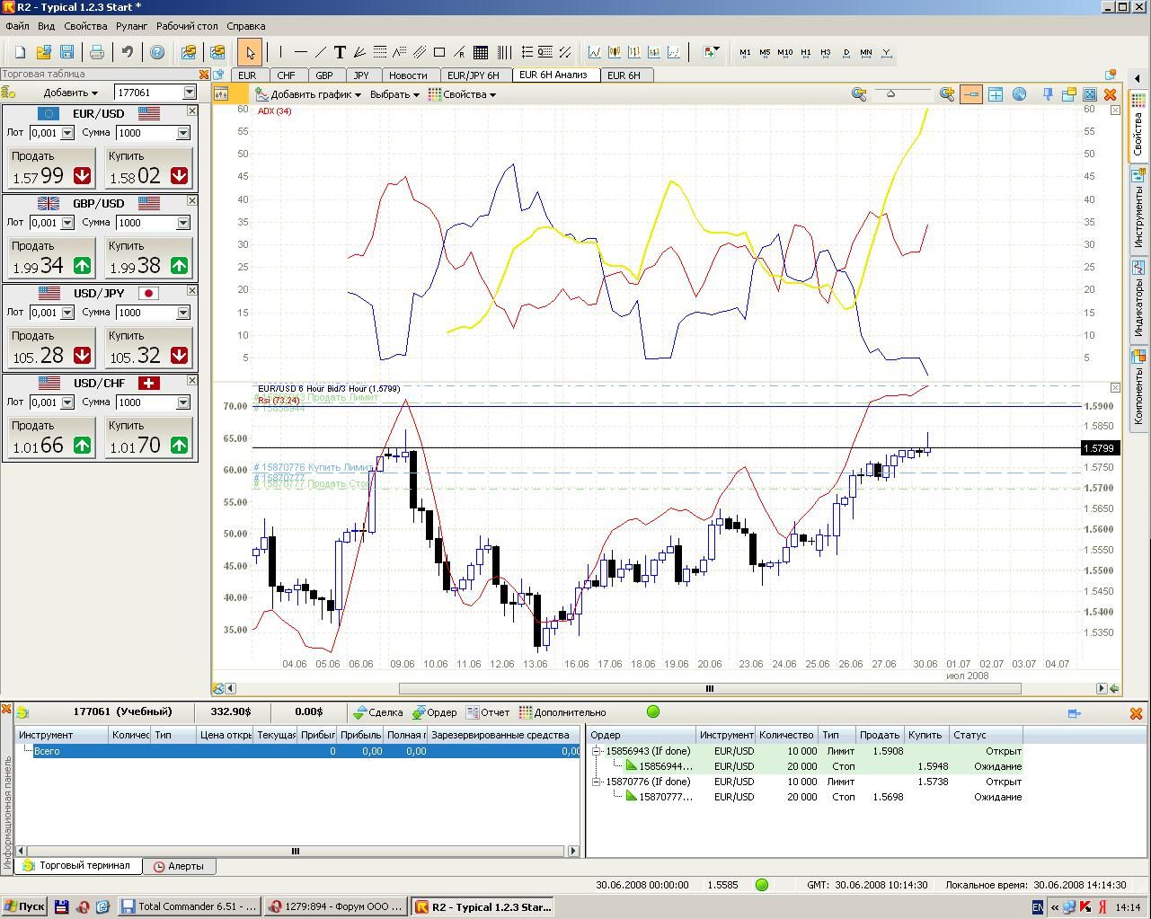This screenshot has width=1151, height=919.
Task: Click GBP/USD Купить button at 1.9938
Action: [148, 258]
